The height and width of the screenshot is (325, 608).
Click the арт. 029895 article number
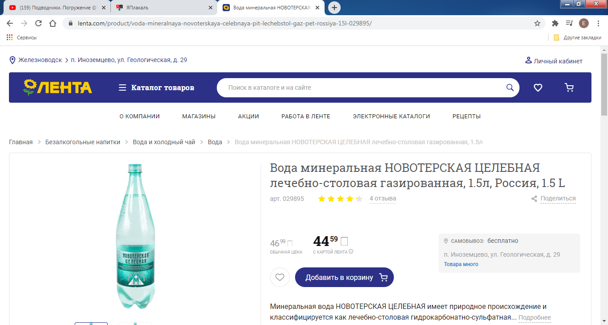point(287,199)
